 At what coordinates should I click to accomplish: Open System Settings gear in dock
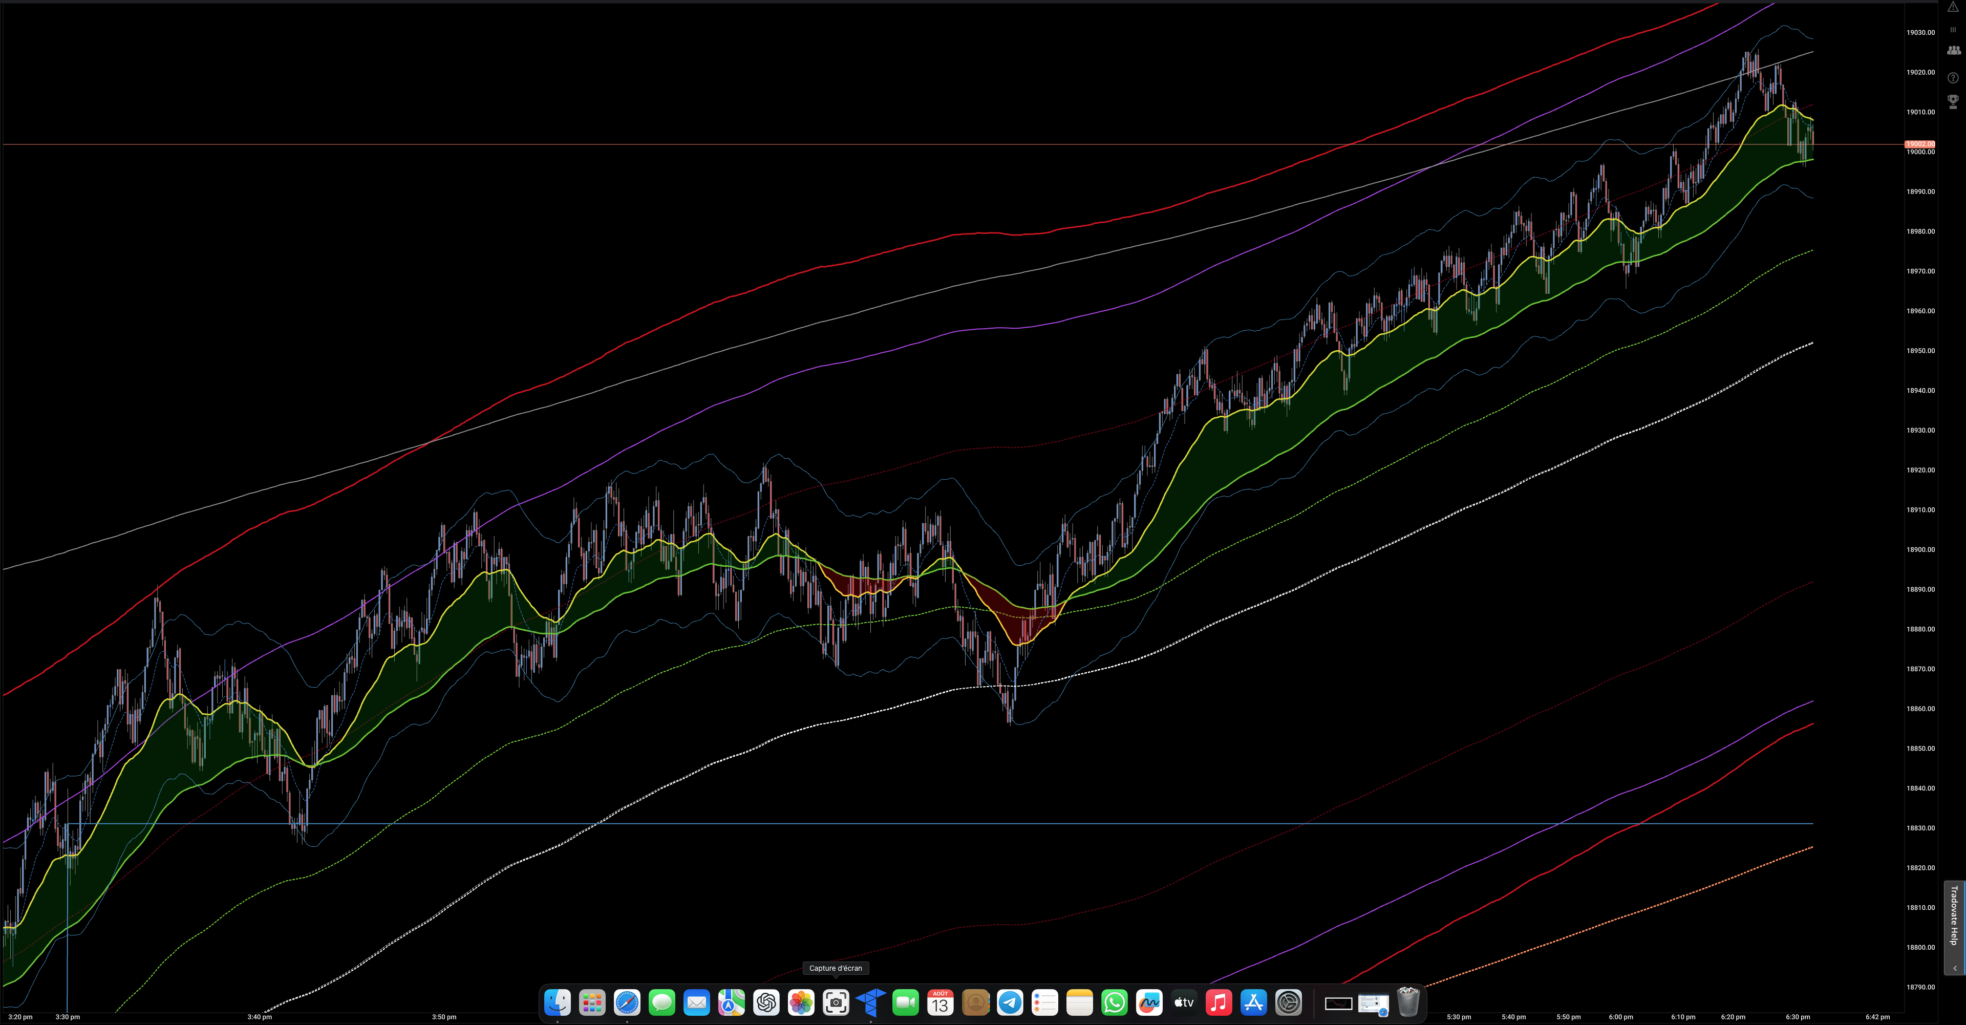[1288, 1002]
